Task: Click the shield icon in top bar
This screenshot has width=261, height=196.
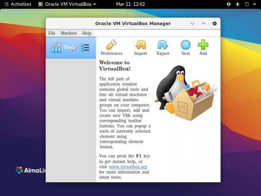Action: point(229,4)
